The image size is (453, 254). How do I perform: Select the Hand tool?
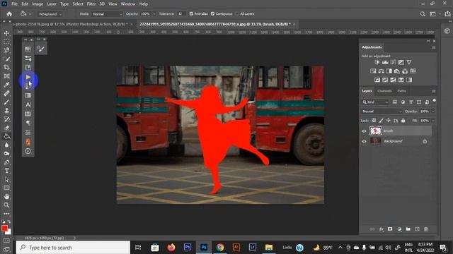pyautogui.click(x=6, y=197)
